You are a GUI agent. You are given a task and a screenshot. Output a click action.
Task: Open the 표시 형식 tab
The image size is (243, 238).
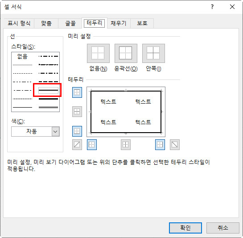click(19, 23)
